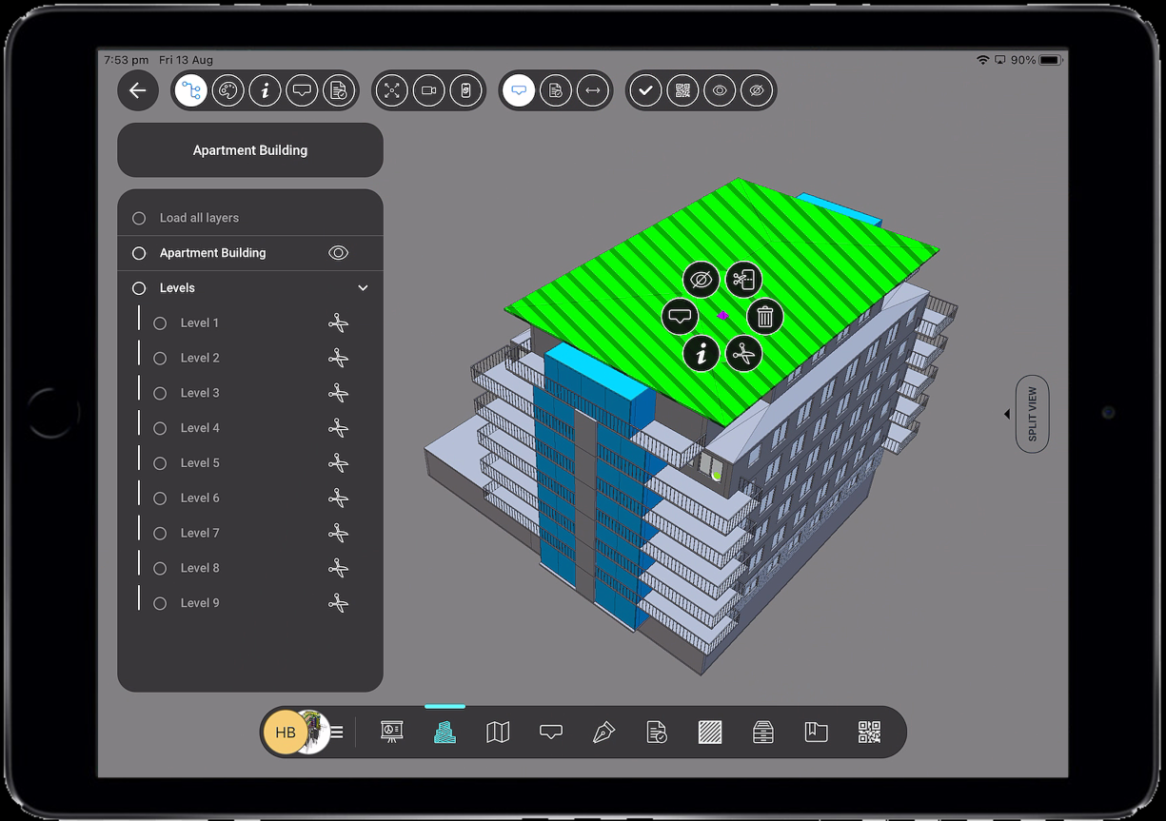Open the color palette tool in the top toolbar
The width and height of the screenshot is (1166, 821).
(x=227, y=91)
